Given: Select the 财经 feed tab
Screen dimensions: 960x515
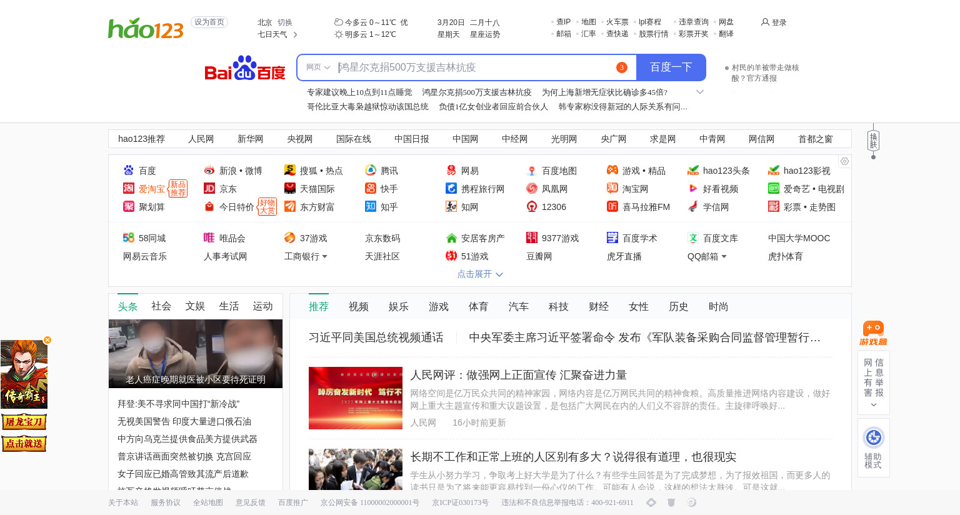Looking at the screenshot, I should click(x=599, y=306).
